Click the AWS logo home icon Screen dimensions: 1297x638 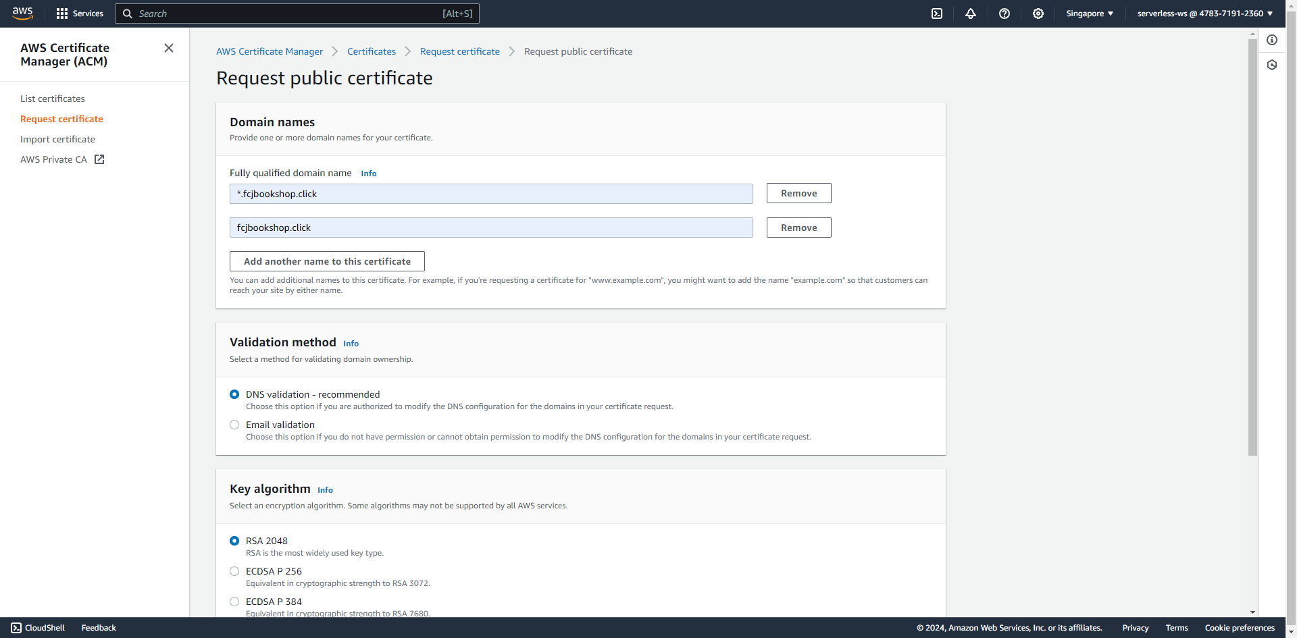(22, 14)
